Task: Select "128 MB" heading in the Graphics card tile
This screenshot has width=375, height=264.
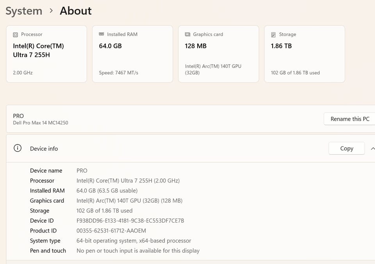Action: [196, 46]
